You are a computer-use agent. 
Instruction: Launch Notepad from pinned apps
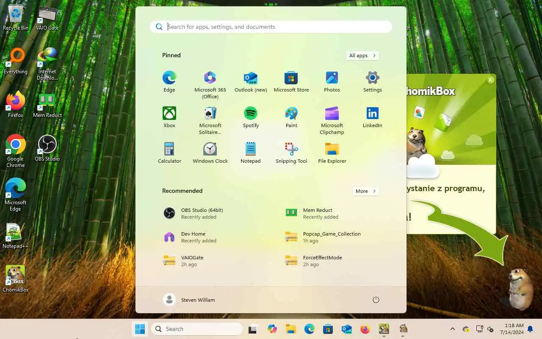(x=251, y=153)
